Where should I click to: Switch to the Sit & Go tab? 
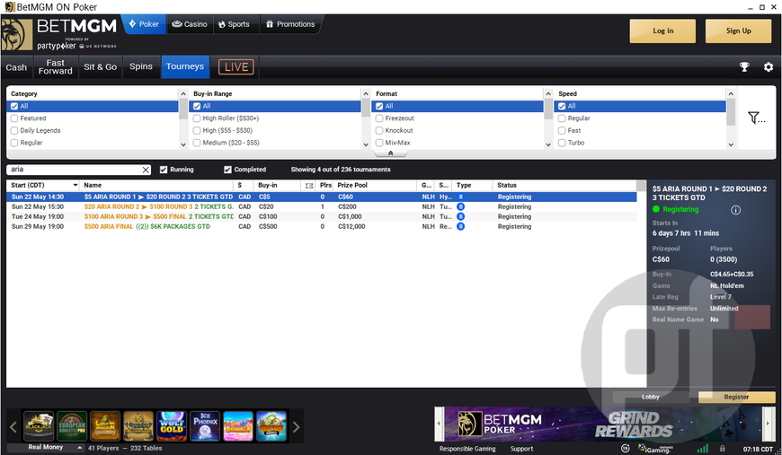click(x=101, y=67)
